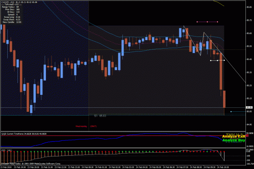This screenshot has width=254, height=169.
Task: Select the pink dotted horizontal line object
Action: click(x=207, y=22)
